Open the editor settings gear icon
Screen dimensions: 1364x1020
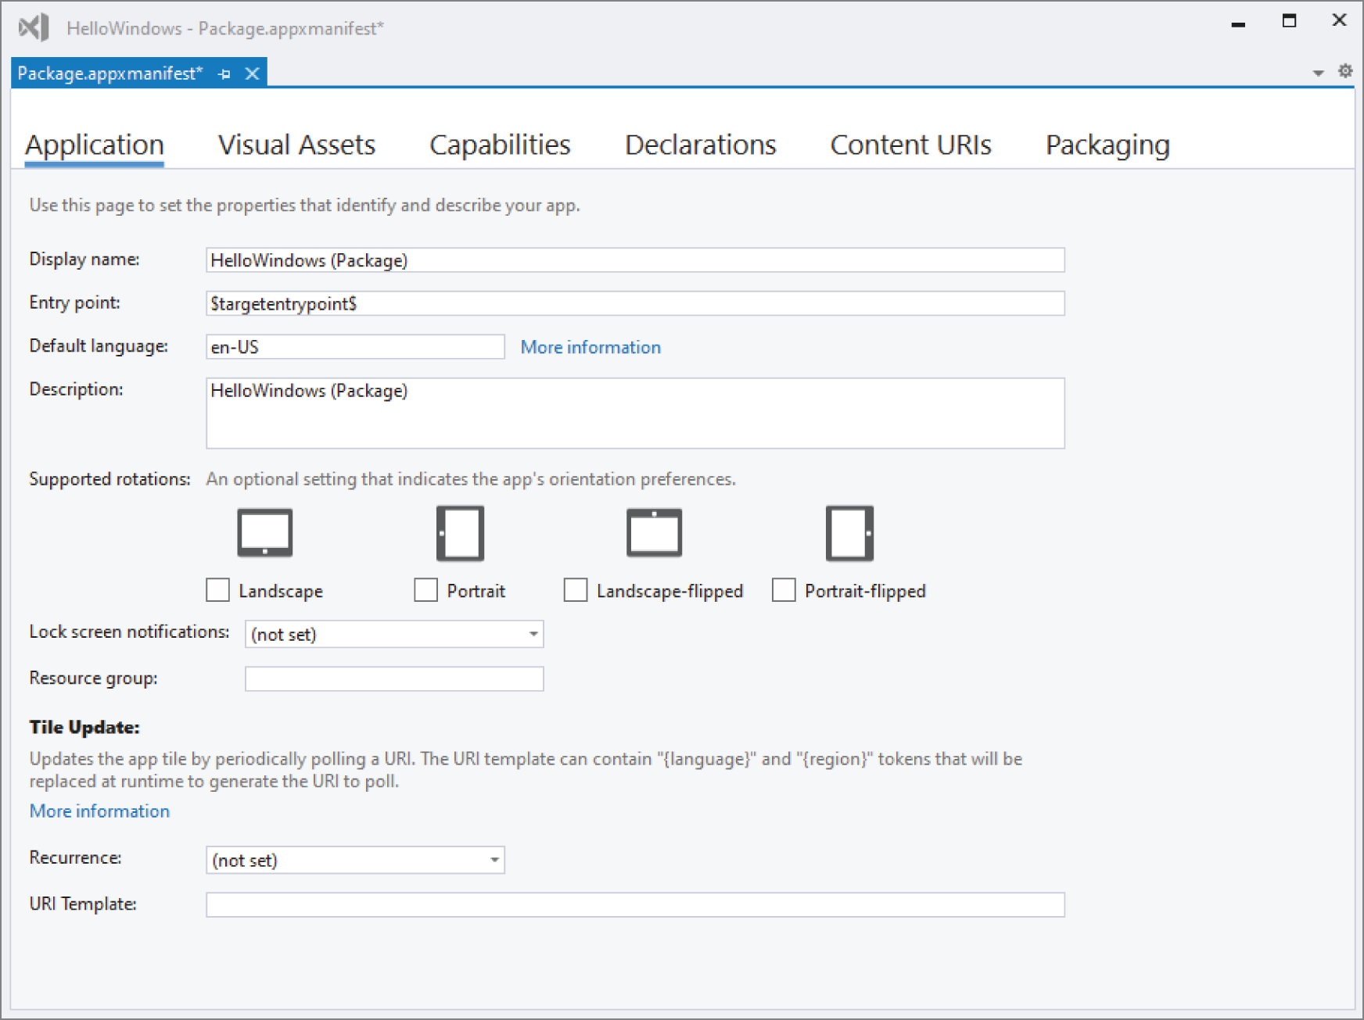1346,70
